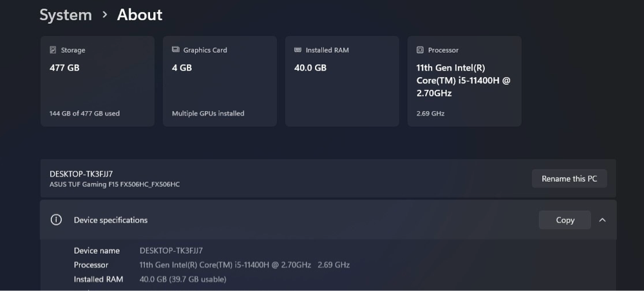Select the i5-11400H Processor tile
This screenshot has width=644, height=291.
click(464, 81)
